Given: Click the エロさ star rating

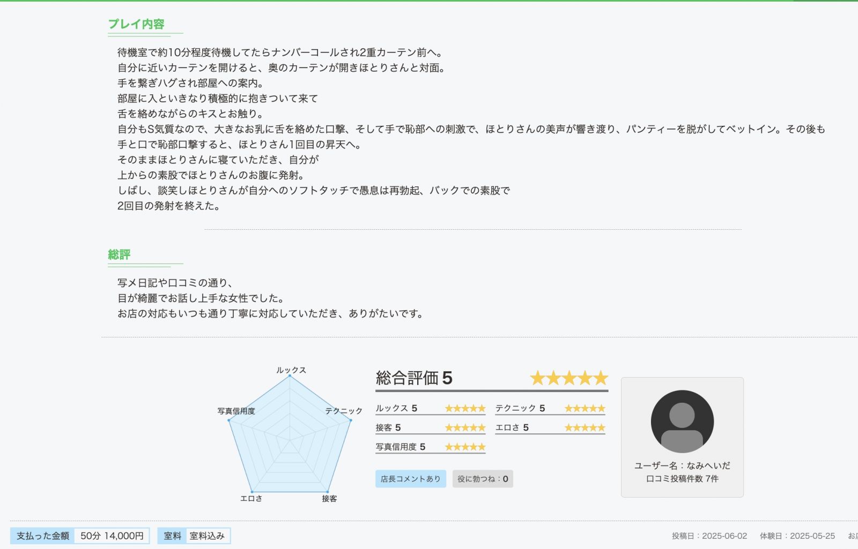Looking at the screenshot, I should pyautogui.click(x=585, y=428).
